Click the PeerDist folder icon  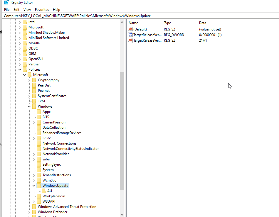[34, 85]
